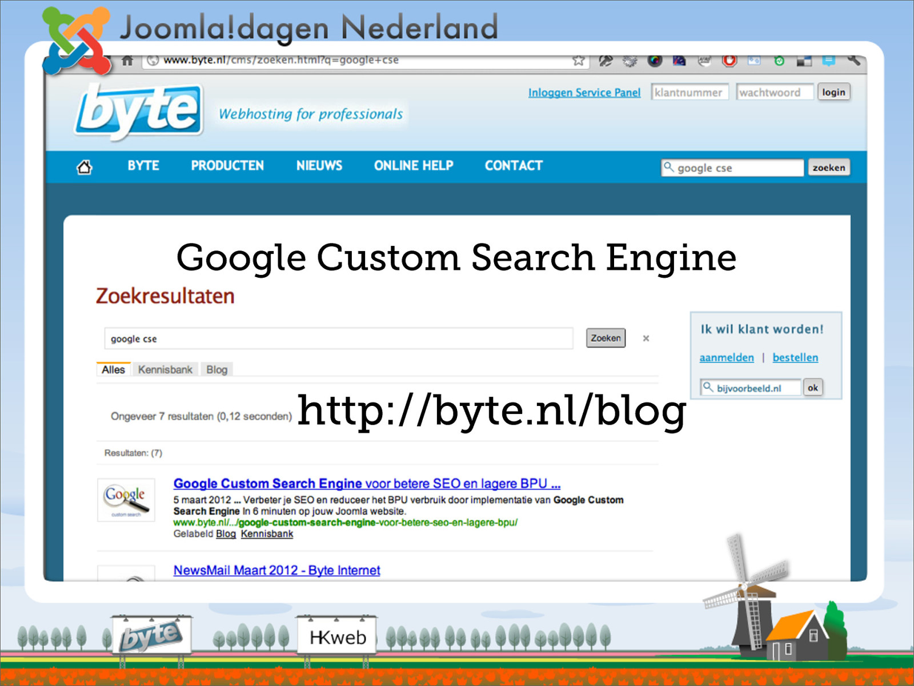Click the Zoekresultaten heading
Viewport: 914px width, 686px height.
[x=165, y=296]
